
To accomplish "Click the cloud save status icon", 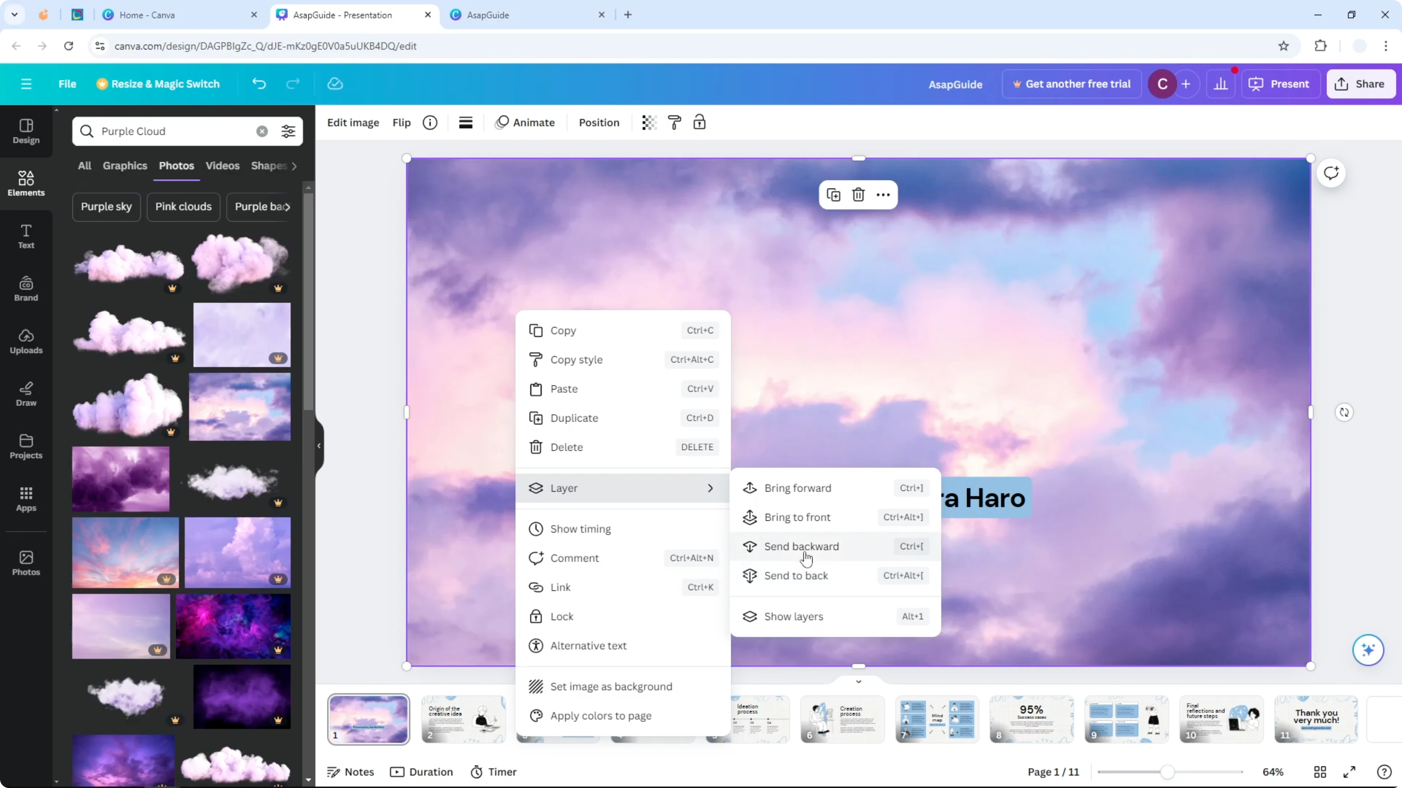I will [335, 84].
